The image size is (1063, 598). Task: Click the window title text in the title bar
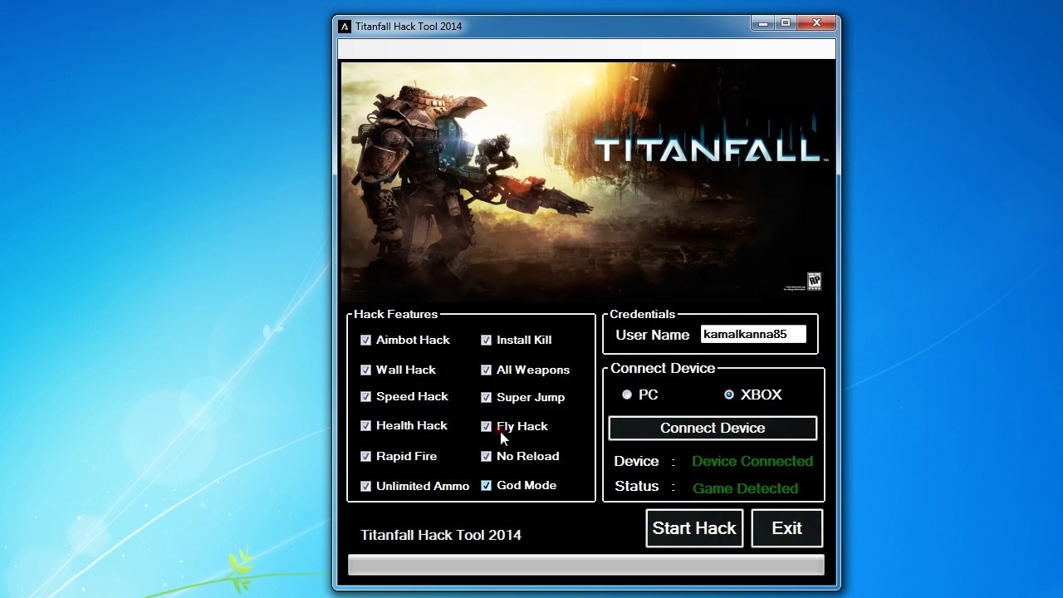coord(409,27)
